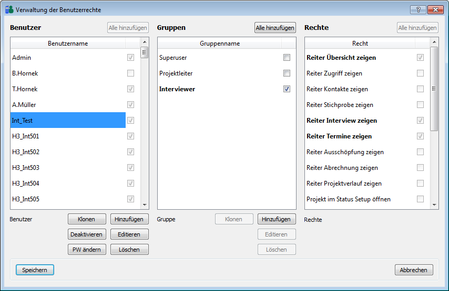
Task: Click the Gruppenname column header
Action: coord(219,44)
